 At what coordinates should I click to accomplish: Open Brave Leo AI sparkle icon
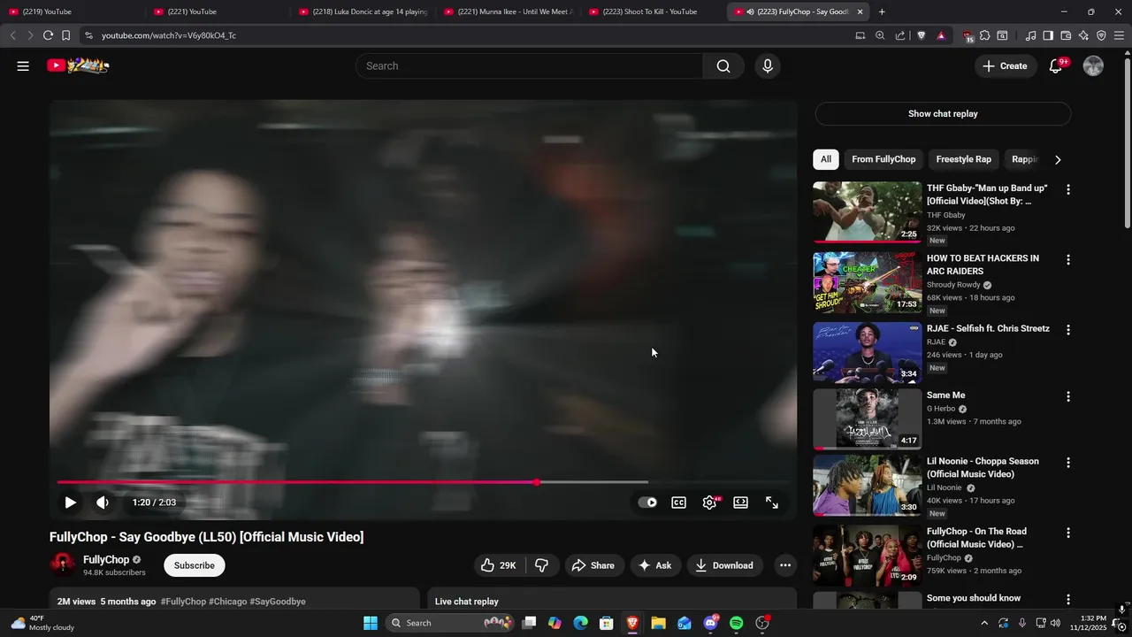[1083, 35]
